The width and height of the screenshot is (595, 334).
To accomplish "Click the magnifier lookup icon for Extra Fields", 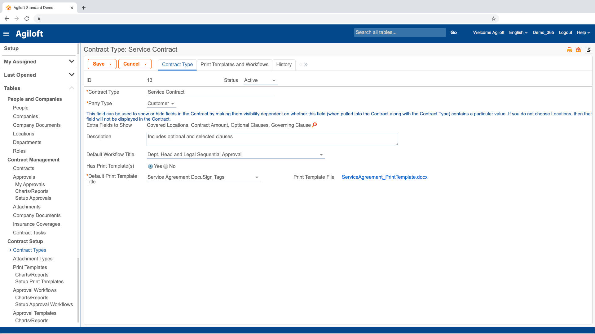I will 314,125.
